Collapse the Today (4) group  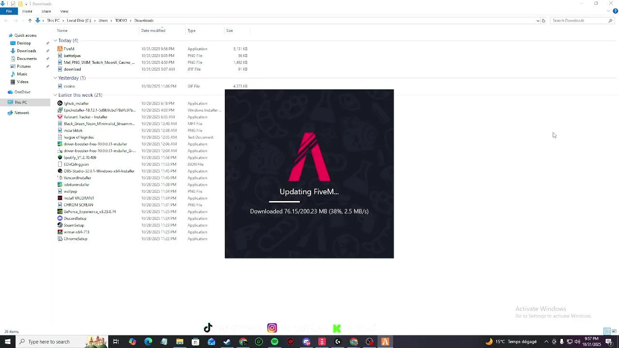pyautogui.click(x=55, y=41)
